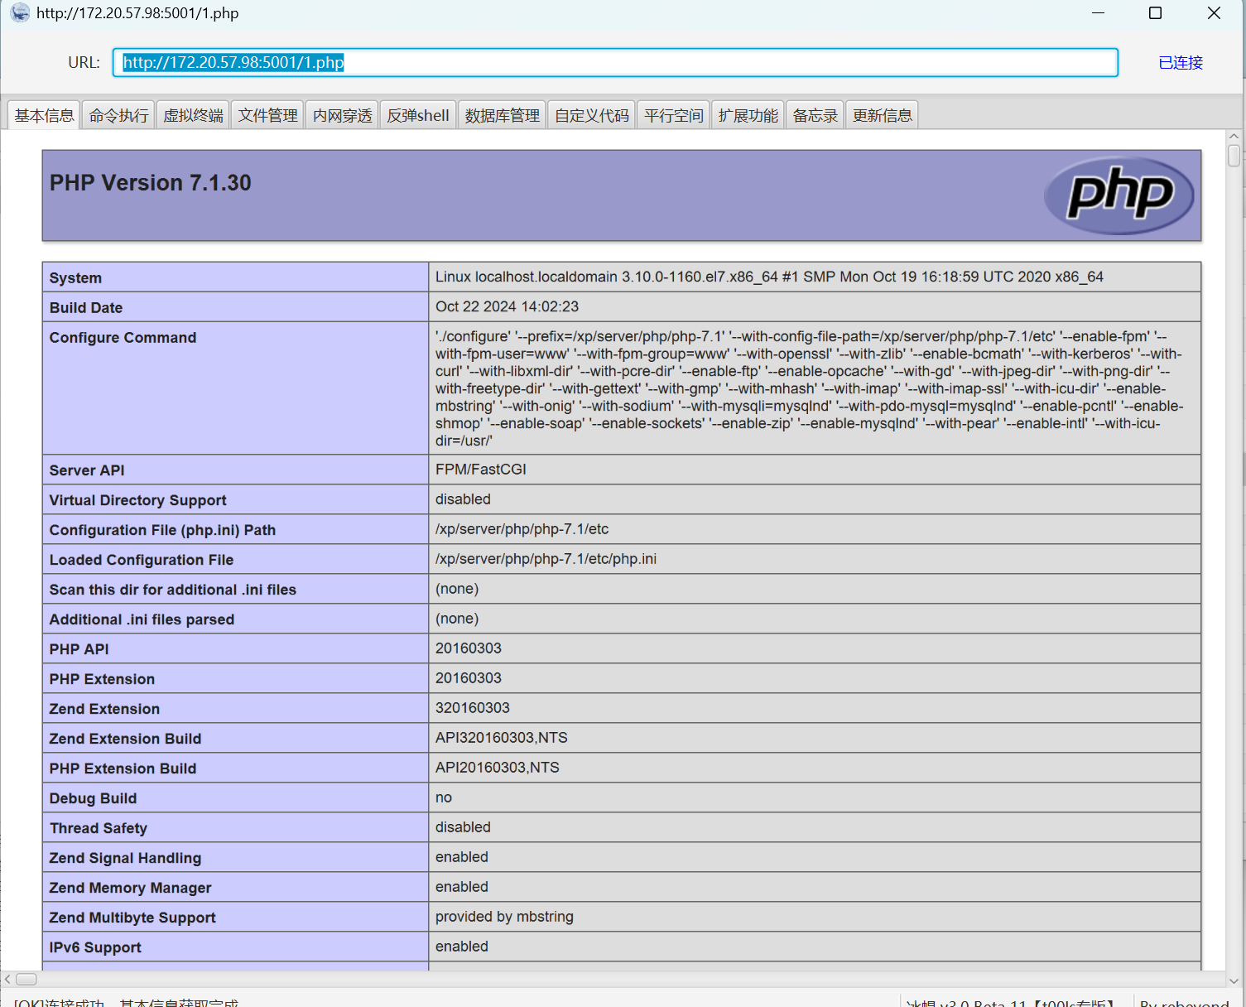Image resolution: width=1246 pixels, height=1007 pixels.
Task: Click 'Zend Extension Build' label
Action: pos(125,739)
